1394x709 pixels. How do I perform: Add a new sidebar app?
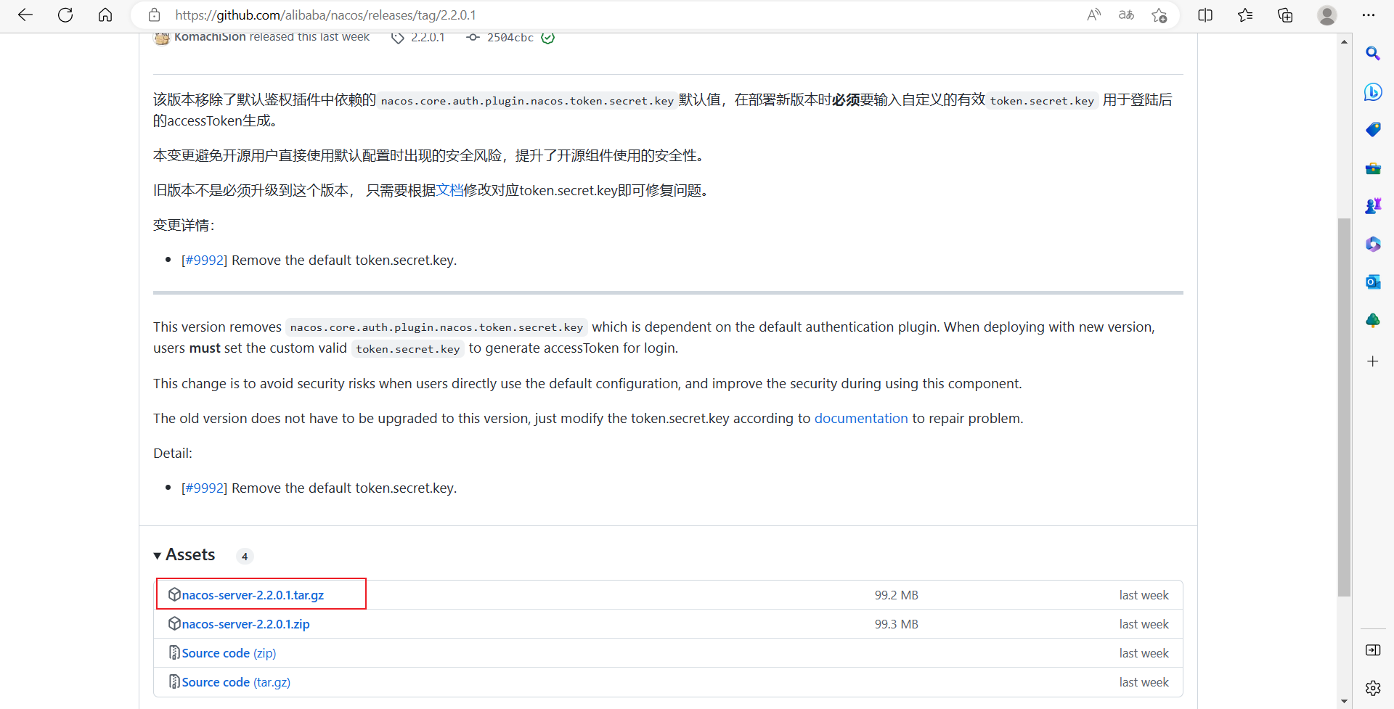click(1373, 361)
